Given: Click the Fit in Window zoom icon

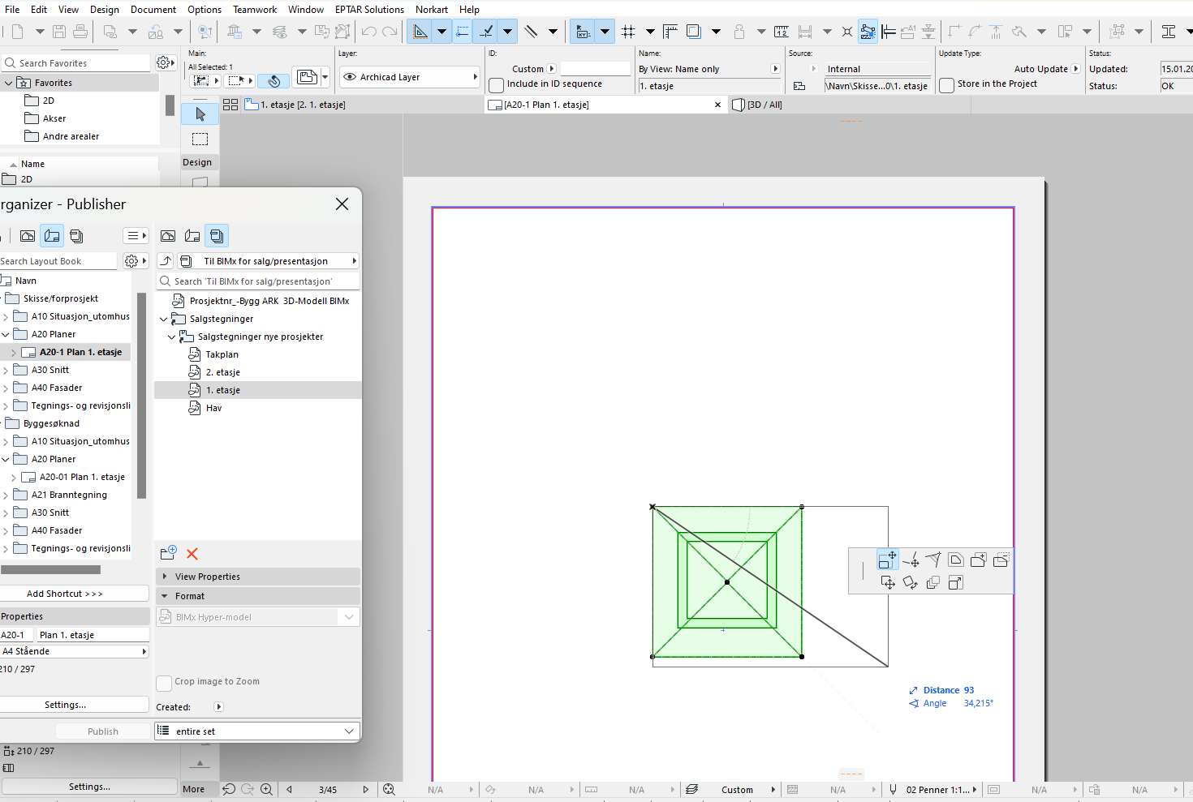Looking at the screenshot, I should pyautogui.click(x=389, y=789).
